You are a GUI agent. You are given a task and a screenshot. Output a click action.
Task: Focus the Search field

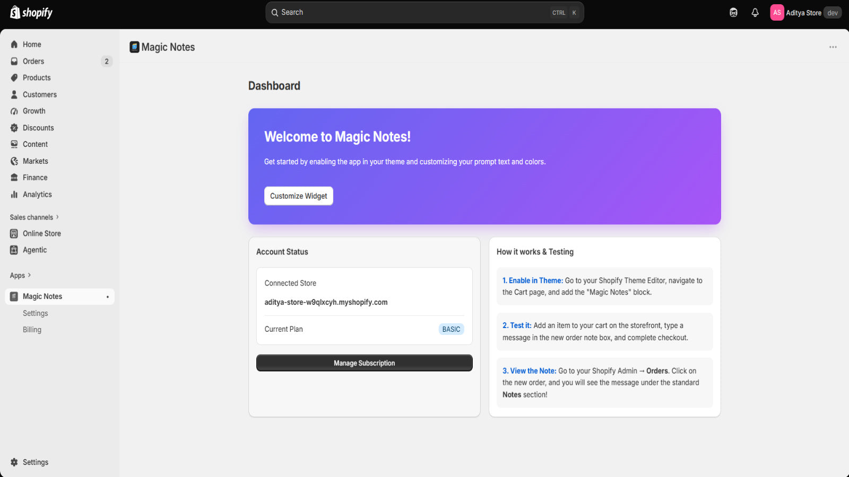click(424, 13)
